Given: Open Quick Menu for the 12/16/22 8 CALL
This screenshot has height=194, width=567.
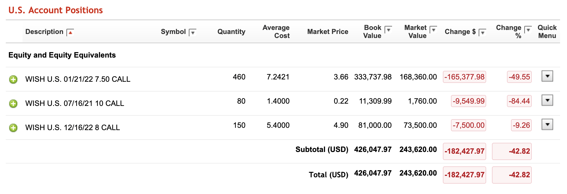Looking at the screenshot, I should 547,125.
